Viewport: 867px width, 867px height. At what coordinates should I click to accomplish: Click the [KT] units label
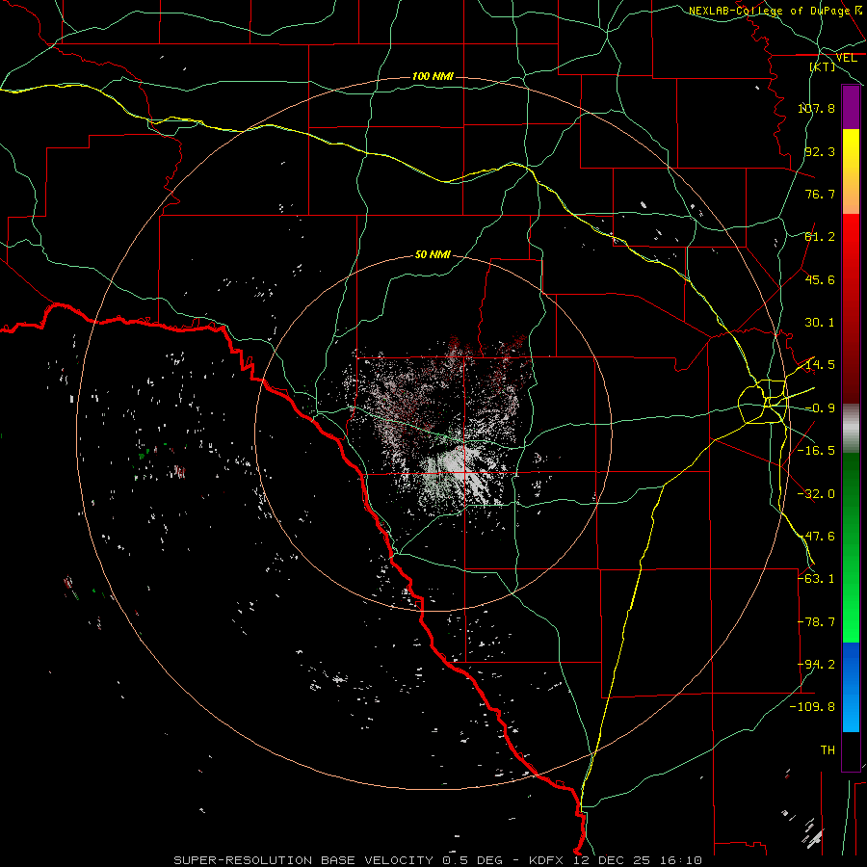(x=823, y=66)
